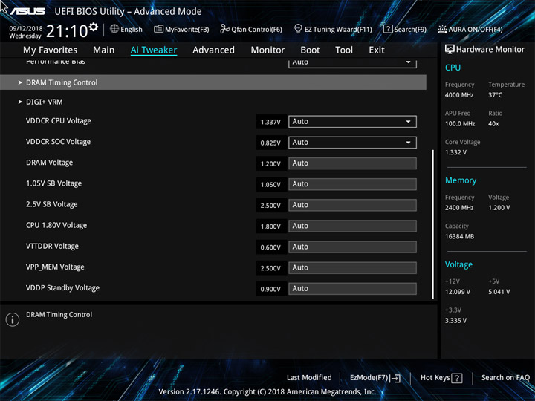Click the Hot Keys label
Viewport: 535px width, 401px height.
click(435, 377)
